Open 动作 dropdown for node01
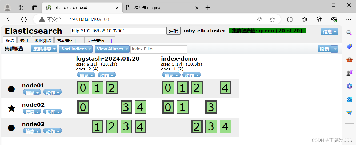 click(x=53, y=92)
